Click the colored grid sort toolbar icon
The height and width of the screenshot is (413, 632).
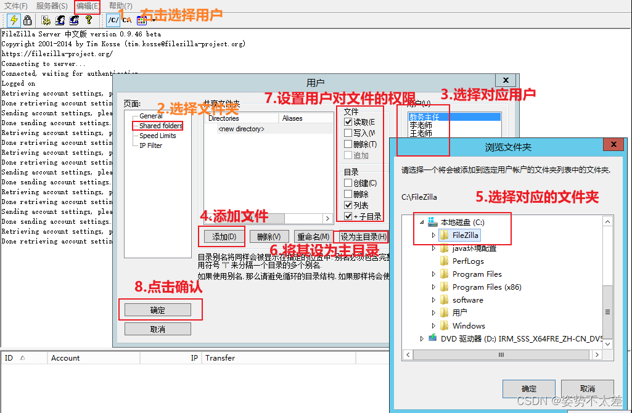tap(141, 20)
